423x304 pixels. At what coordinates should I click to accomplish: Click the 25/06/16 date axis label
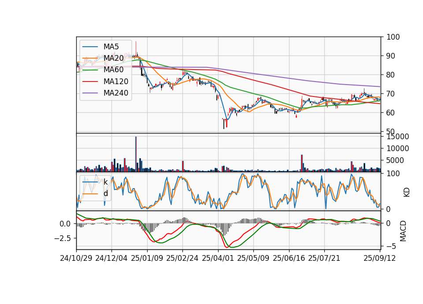289,259
